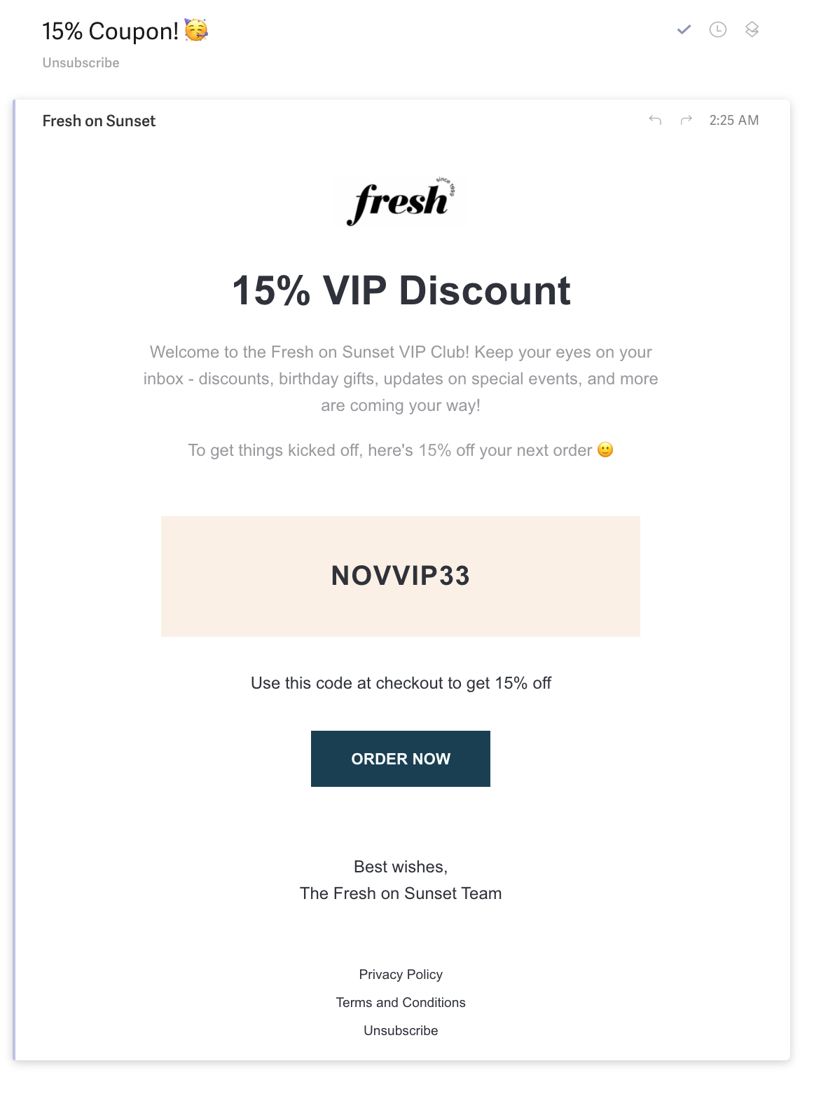Mark the email done with checkmark icon
Viewport: 814px width, 1094px height.
coord(684,29)
